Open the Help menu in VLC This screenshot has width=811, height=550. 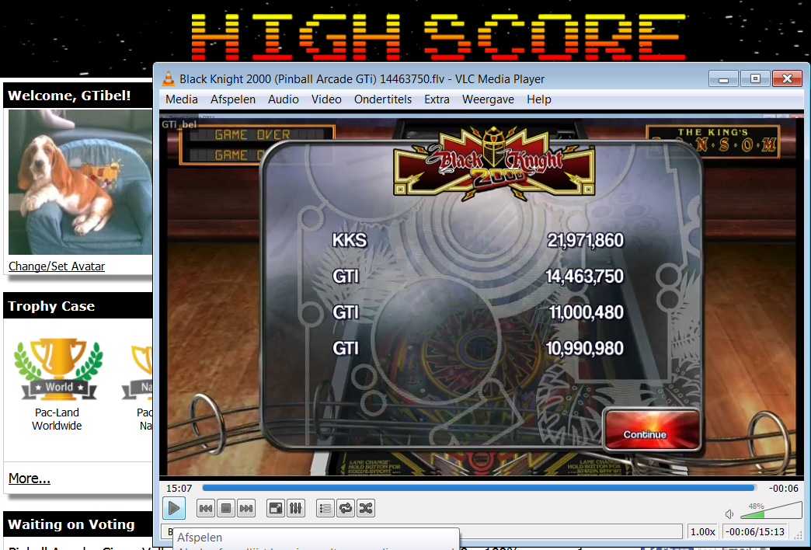point(538,99)
